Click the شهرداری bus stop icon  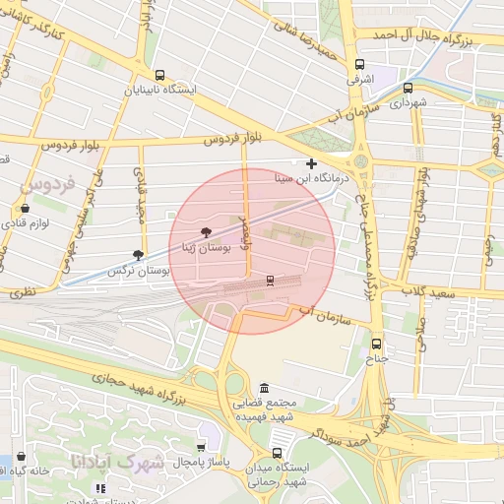[408, 88]
